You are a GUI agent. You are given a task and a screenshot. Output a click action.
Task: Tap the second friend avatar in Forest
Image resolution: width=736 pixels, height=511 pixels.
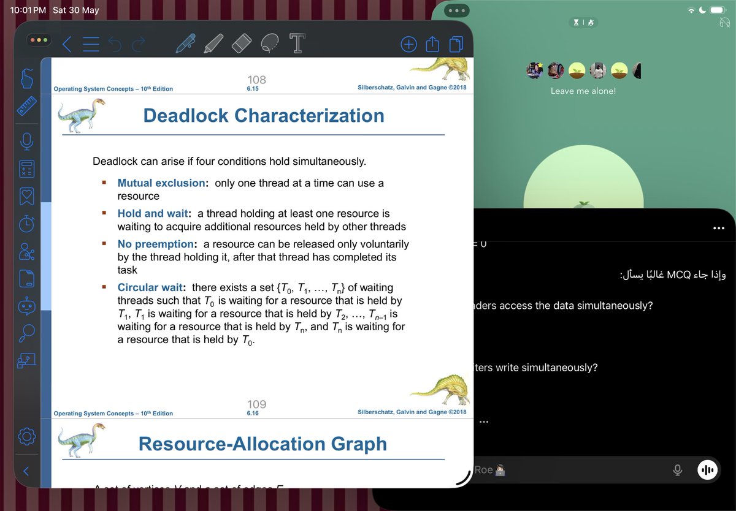556,70
